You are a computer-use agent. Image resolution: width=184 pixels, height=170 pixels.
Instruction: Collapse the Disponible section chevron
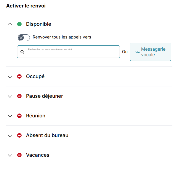pos(10,24)
